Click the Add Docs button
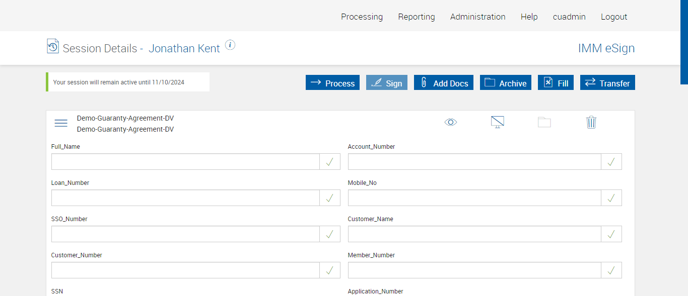688x296 pixels. click(444, 83)
